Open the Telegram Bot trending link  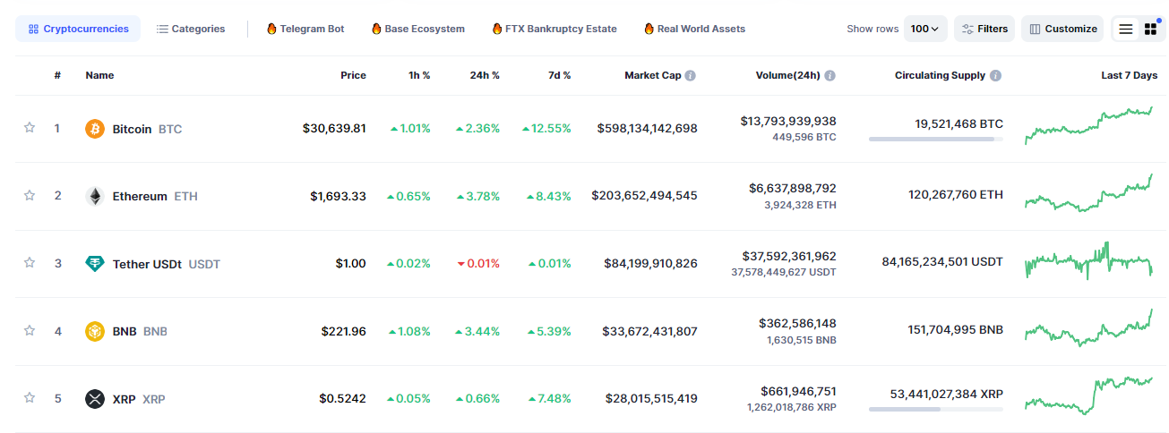(x=305, y=29)
